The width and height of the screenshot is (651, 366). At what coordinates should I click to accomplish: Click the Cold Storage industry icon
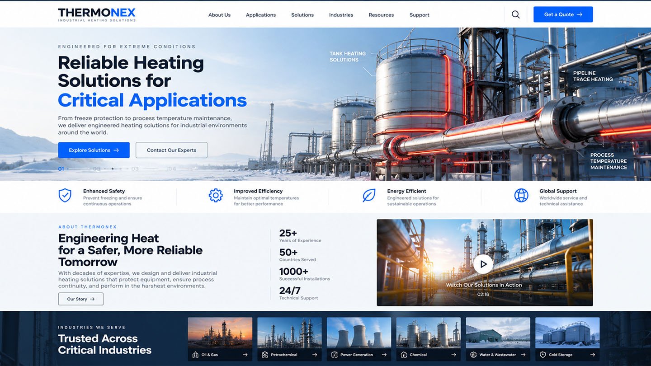point(543,355)
